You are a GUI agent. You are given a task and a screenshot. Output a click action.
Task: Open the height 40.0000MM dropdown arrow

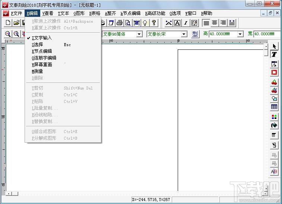[x=240, y=34]
